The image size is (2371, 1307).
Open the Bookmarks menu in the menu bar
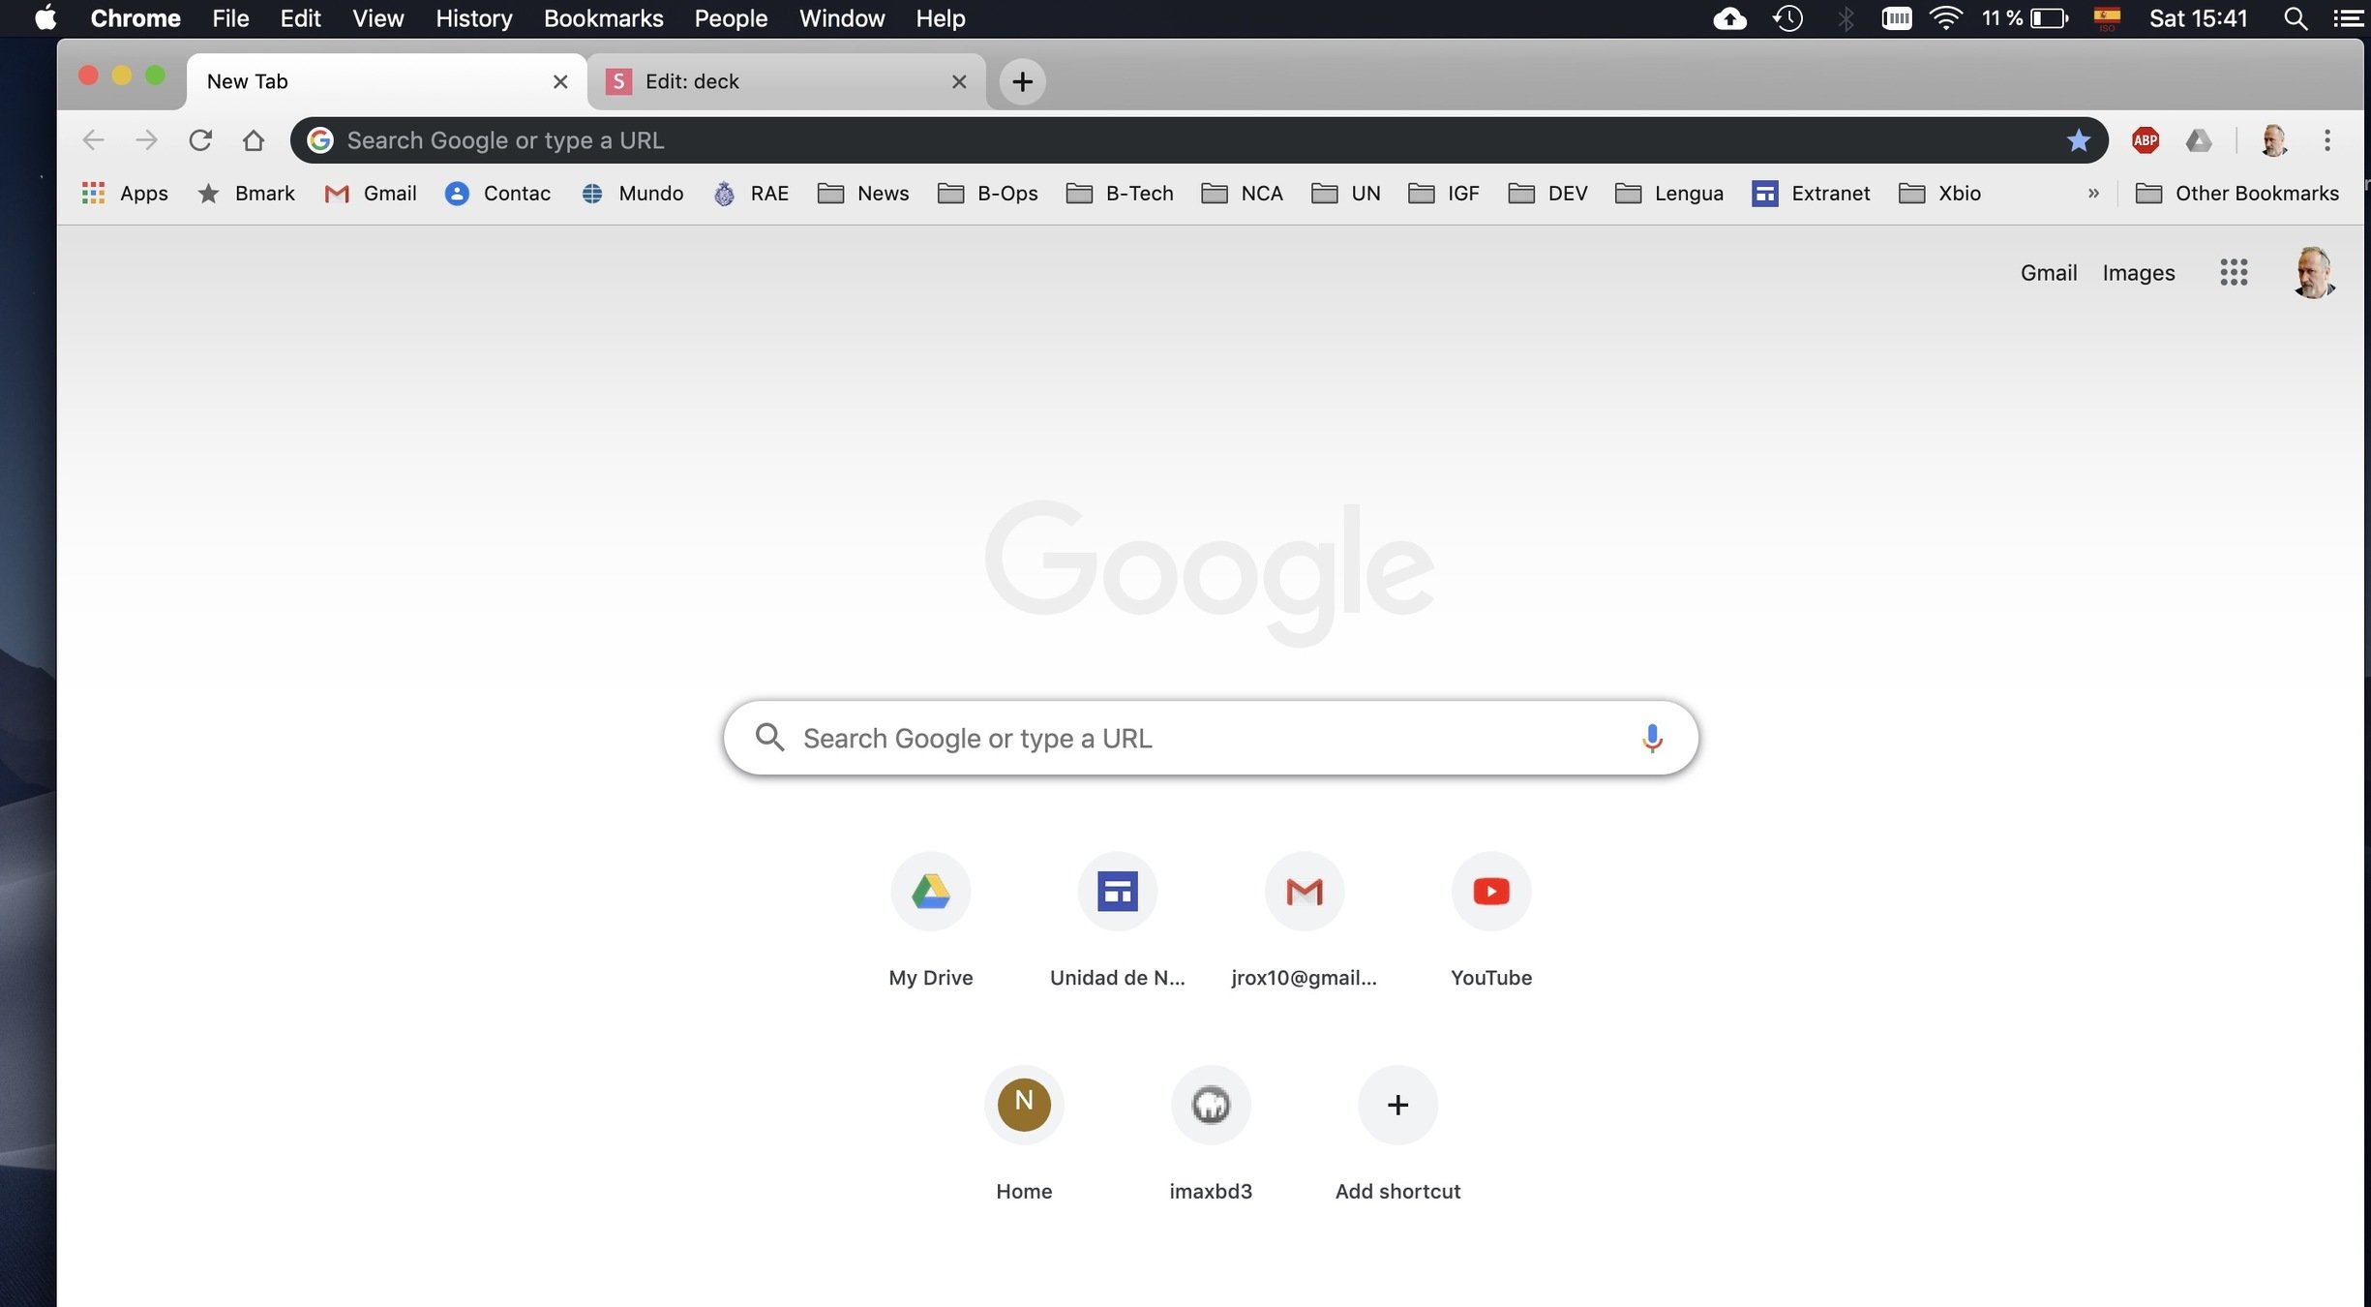pyautogui.click(x=603, y=18)
